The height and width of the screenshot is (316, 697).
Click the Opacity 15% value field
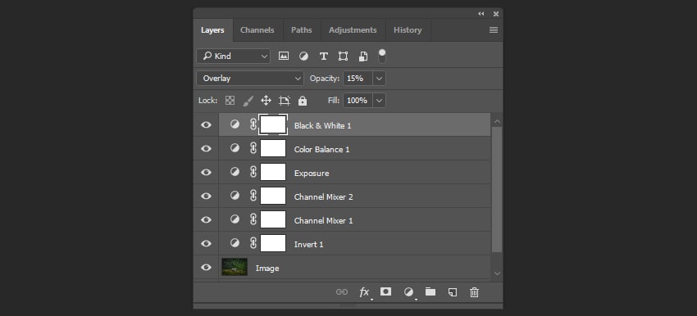point(358,79)
